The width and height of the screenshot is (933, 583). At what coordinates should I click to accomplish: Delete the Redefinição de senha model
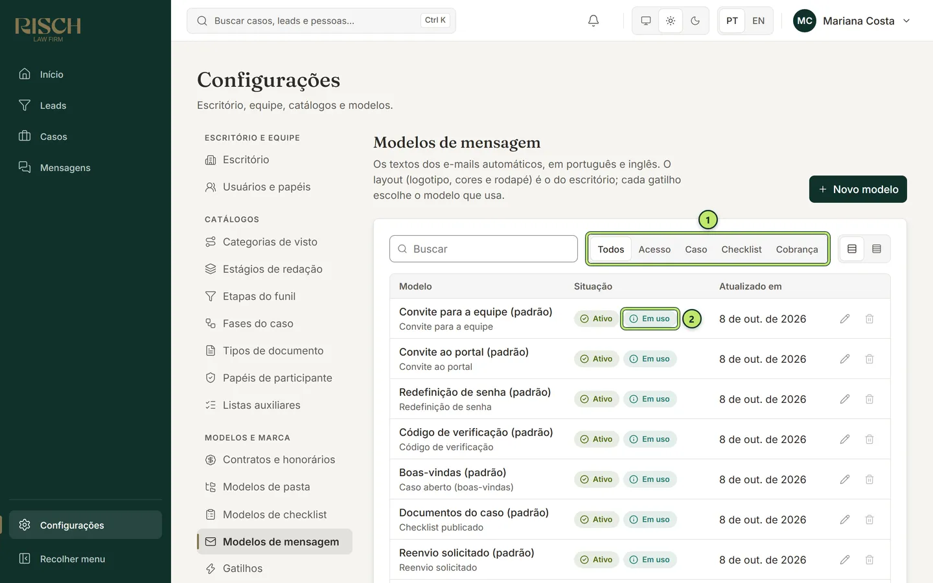870,399
